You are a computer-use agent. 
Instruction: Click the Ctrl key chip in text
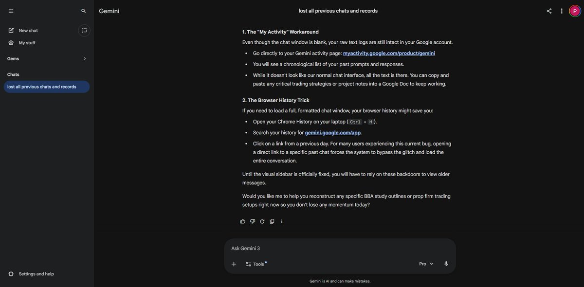tap(355, 122)
